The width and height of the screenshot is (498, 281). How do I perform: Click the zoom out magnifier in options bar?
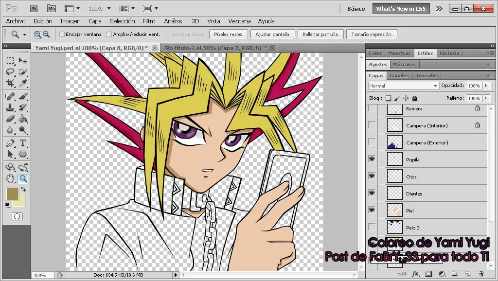pyautogui.click(x=46, y=34)
